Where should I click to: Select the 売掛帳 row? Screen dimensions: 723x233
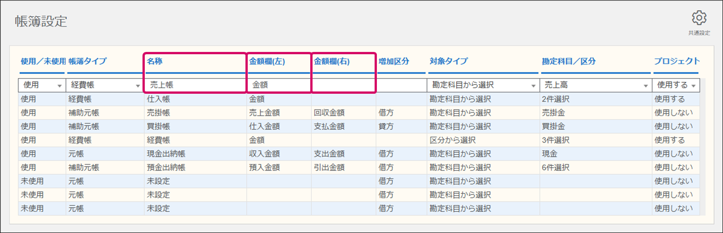click(x=159, y=113)
